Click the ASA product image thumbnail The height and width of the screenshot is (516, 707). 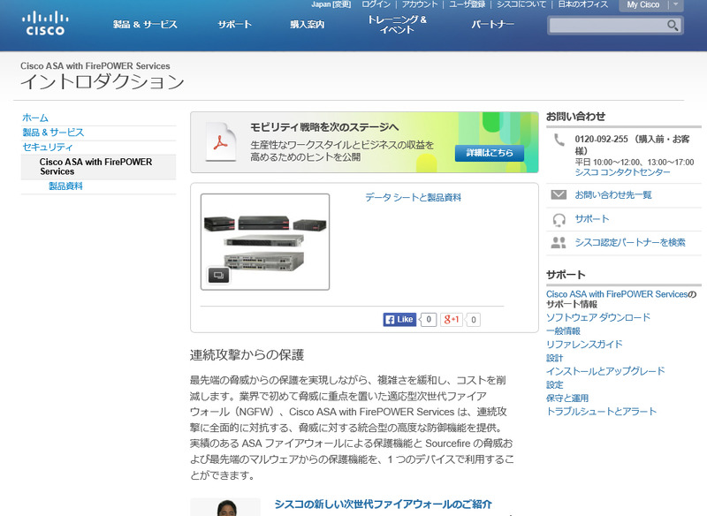click(x=265, y=239)
